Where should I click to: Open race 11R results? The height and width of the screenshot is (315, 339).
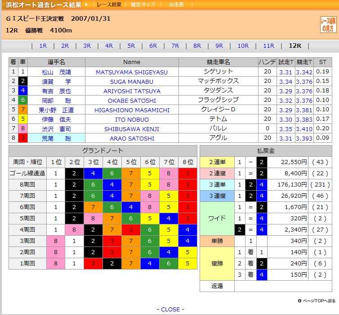[268, 46]
